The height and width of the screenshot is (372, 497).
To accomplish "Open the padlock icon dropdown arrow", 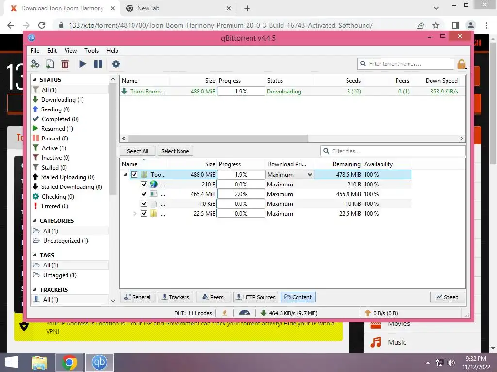I will (x=466, y=68).
